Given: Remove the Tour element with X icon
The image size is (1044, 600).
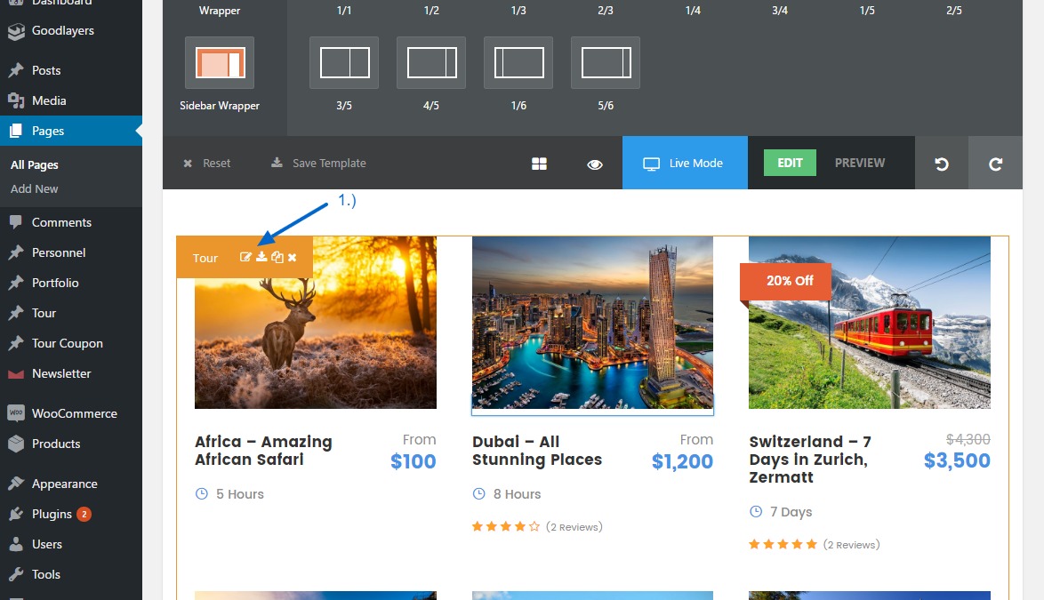Looking at the screenshot, I should [293, 258].
